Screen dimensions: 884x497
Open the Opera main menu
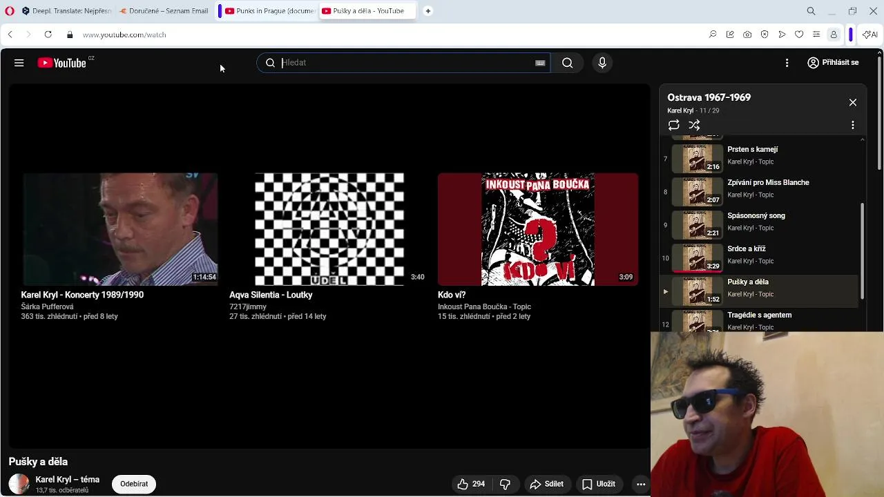(x=9, y=11)
